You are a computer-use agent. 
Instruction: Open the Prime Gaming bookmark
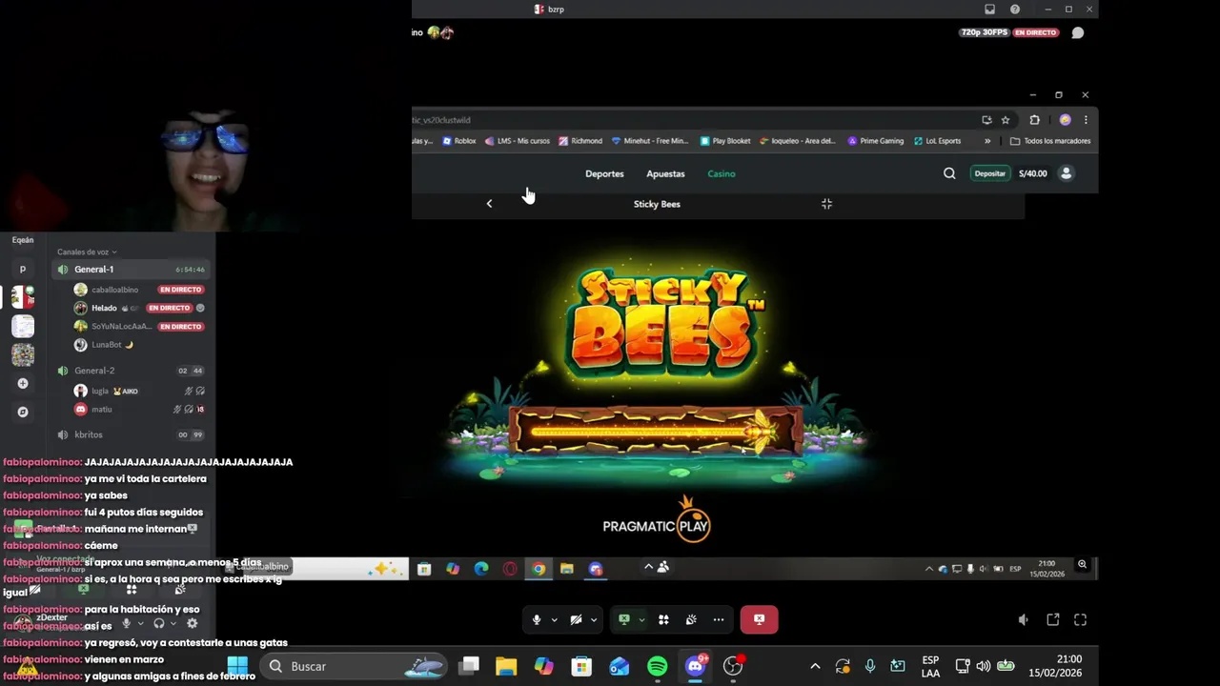(875, 141)
